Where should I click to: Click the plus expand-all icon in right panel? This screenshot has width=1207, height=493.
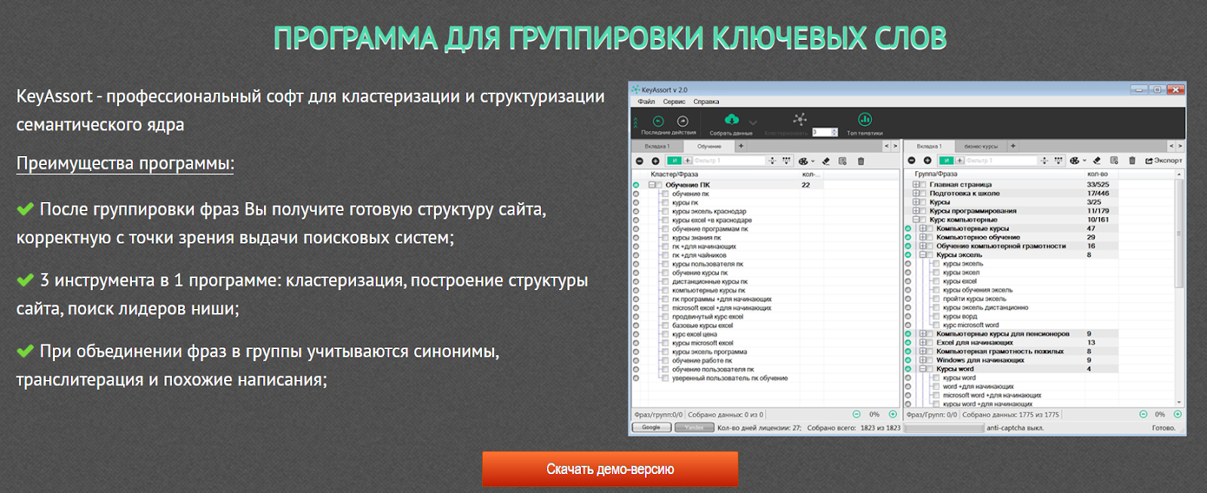pos(927,161)
